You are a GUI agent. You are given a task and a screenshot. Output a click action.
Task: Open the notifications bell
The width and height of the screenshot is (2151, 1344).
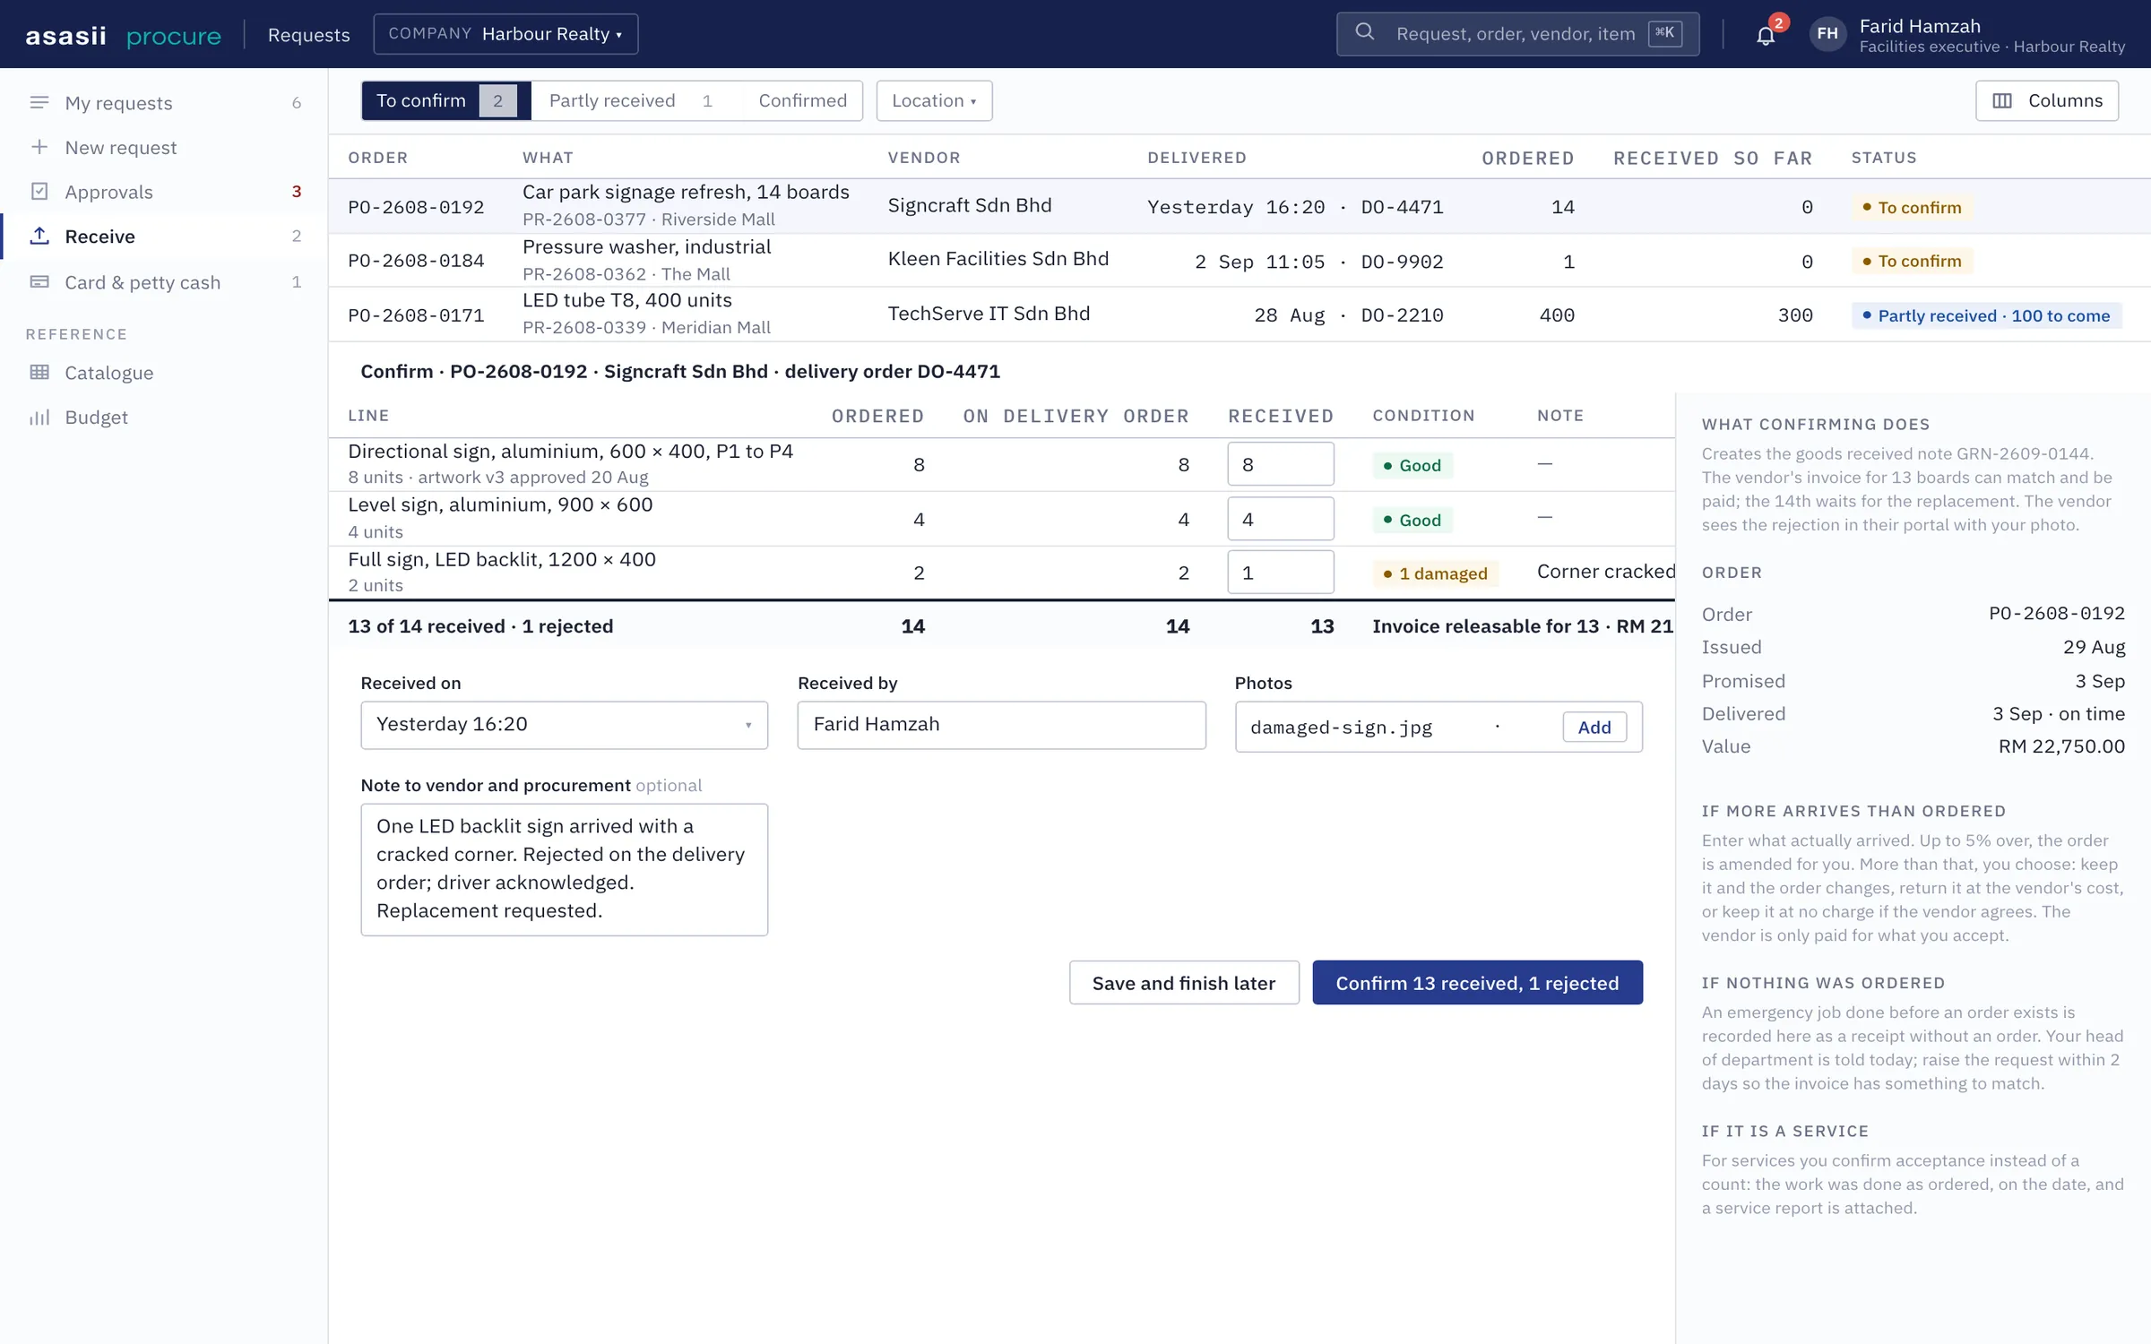click(x=1766, y=35)
